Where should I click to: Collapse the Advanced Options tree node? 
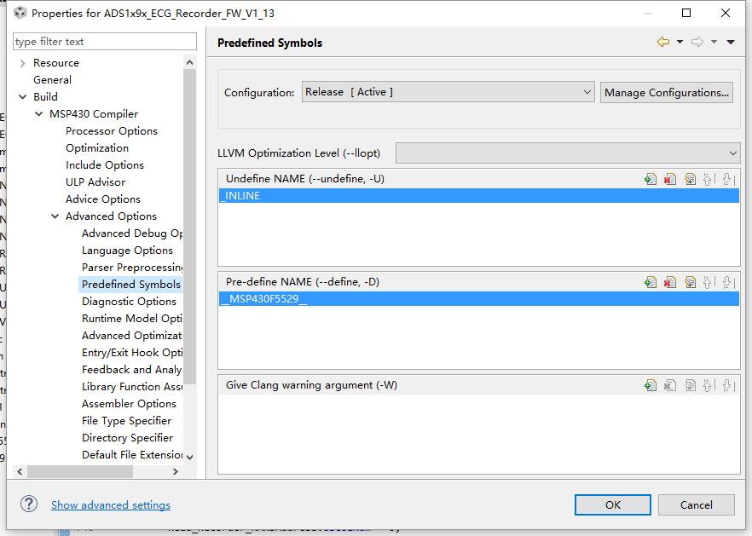55,216
